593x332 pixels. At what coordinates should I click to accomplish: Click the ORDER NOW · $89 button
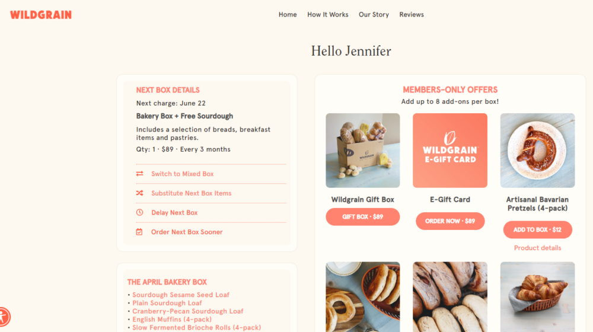pos(450,221)
